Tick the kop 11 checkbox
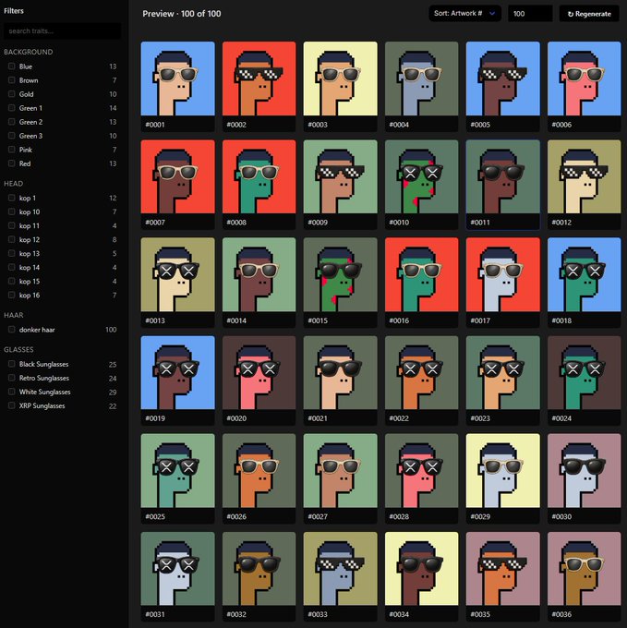The width and height of the screenshot is (627, 628). pyautogui.click(x=12, y=225)
